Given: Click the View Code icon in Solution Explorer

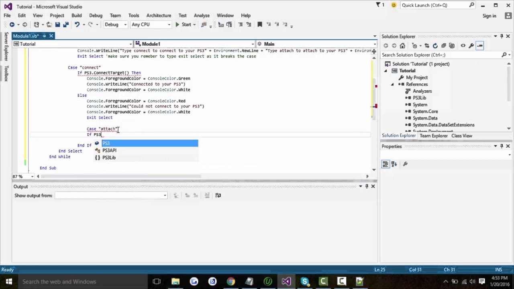Looking at the screenshot, I should 463,46.
